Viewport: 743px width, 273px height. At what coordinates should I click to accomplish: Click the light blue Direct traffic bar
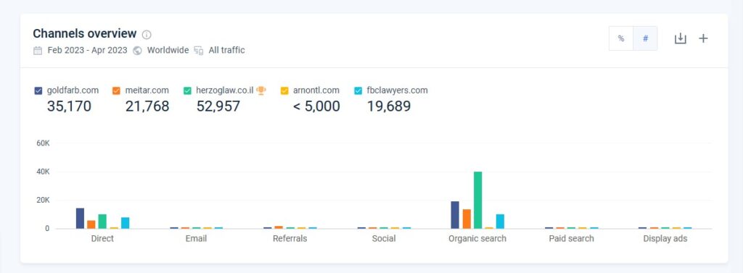click(125, 223)
